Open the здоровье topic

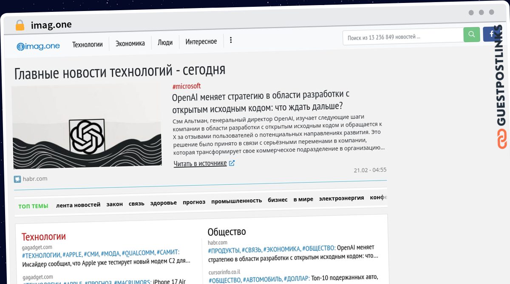click(164, 203)
